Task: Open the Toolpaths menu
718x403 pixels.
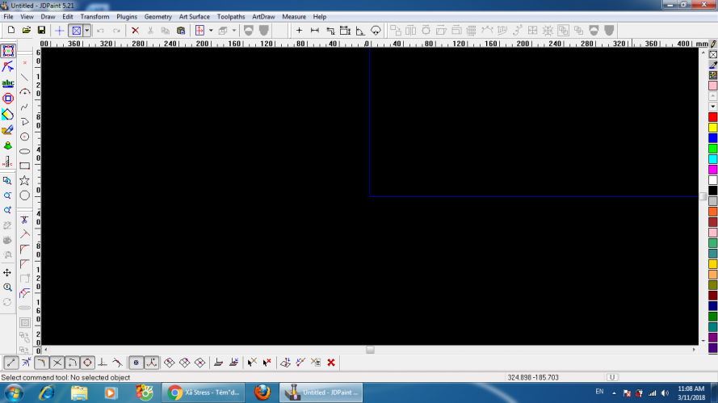Action: (231, 16)
